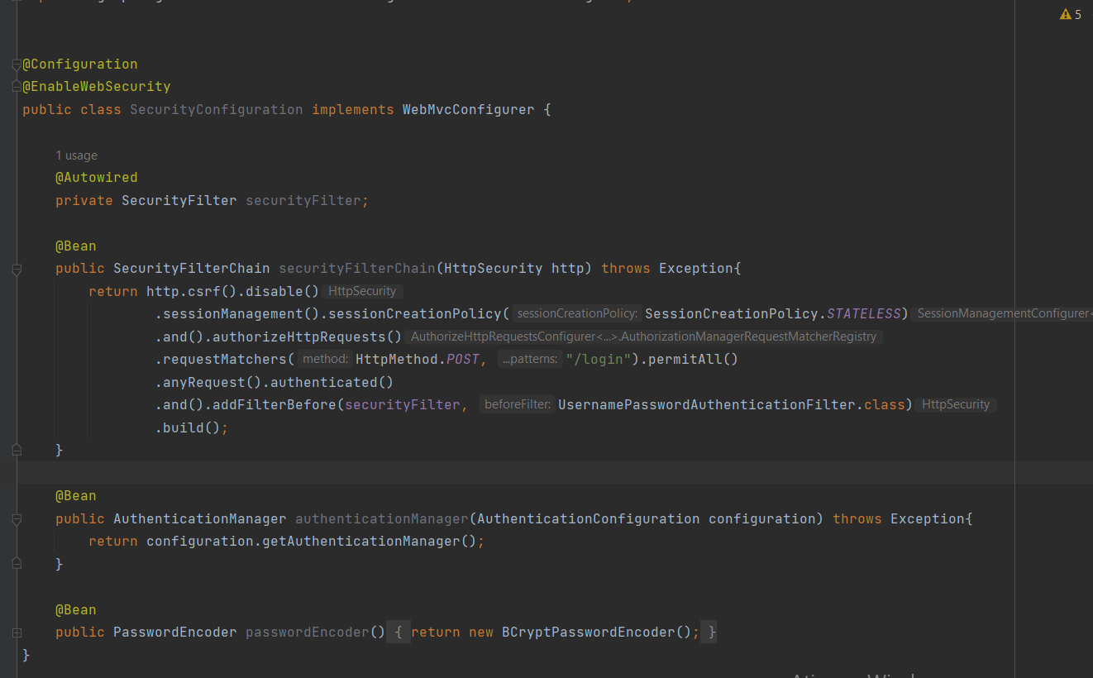
Task: Click the anyRequest().authenticated() line
Action: point(274,383)
